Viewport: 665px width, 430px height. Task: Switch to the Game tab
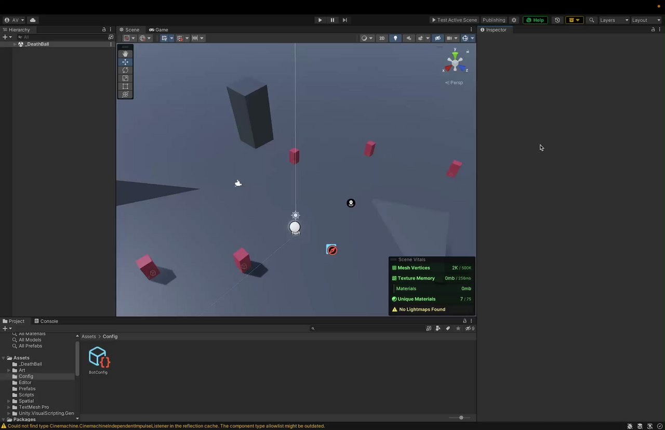pos(158,30)
